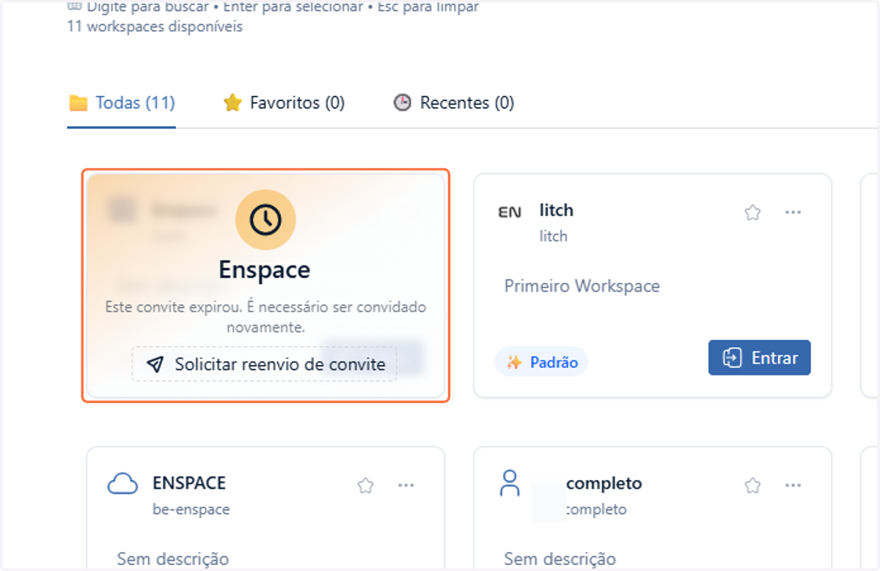
Task: Open the Todas (11) tab
Action: coord(122,103)
